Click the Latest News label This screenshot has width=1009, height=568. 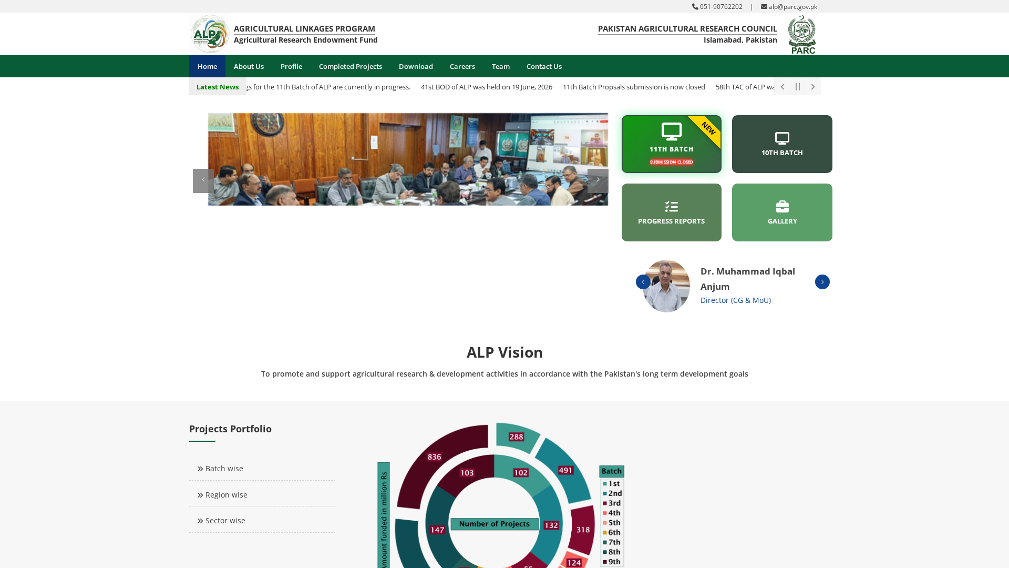pyautogui.click(x=218, y=87)
